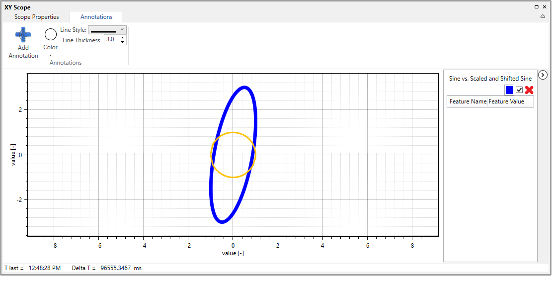Click the Feature Value column header
Screen dimensions: 552x290
coord(506,101)
